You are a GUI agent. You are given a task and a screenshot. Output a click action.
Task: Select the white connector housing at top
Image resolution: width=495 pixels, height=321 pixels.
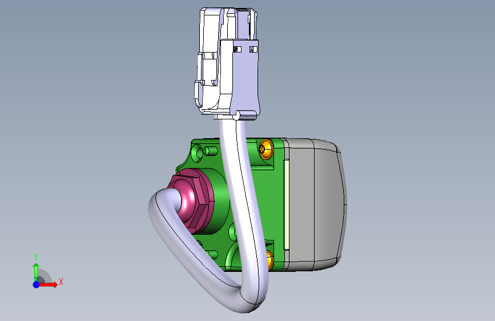tap(228, 63)
